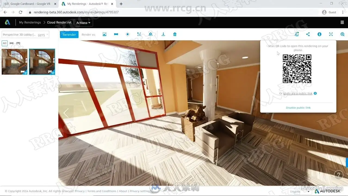Switch to My Renderings browser tab
Viewport: 348px width, 196px height.
tap(88, 4)
